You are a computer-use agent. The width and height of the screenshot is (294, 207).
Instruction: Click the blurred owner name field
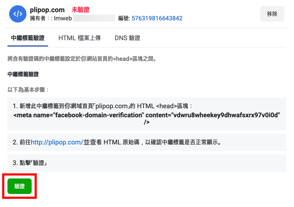(x=94, y=18)
